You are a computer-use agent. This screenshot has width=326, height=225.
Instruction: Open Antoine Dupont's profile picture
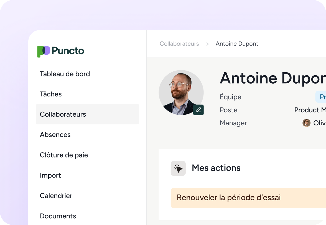pyautogui.click(x=181, y=92)
